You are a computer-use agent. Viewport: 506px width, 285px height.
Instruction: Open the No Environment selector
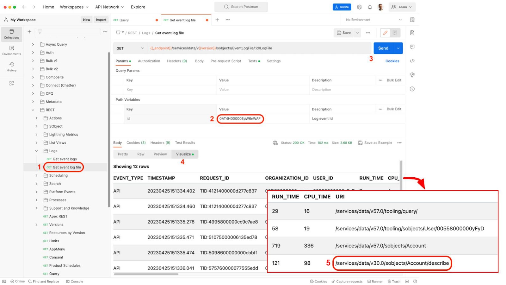click(x=373, y=20)
